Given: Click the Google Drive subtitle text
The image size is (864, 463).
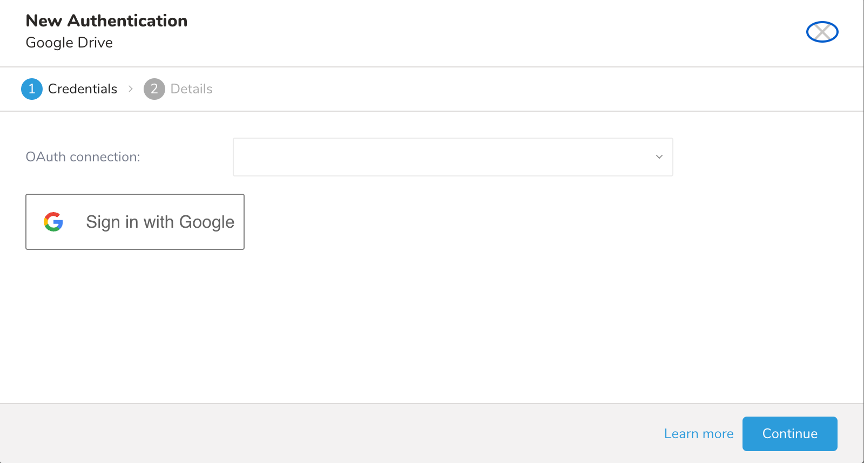Looking at the screenshot, I should point(69,43).
